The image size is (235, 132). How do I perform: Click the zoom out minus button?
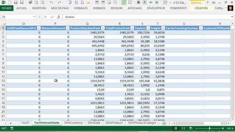pyautogui.click(x=196, y=128)
